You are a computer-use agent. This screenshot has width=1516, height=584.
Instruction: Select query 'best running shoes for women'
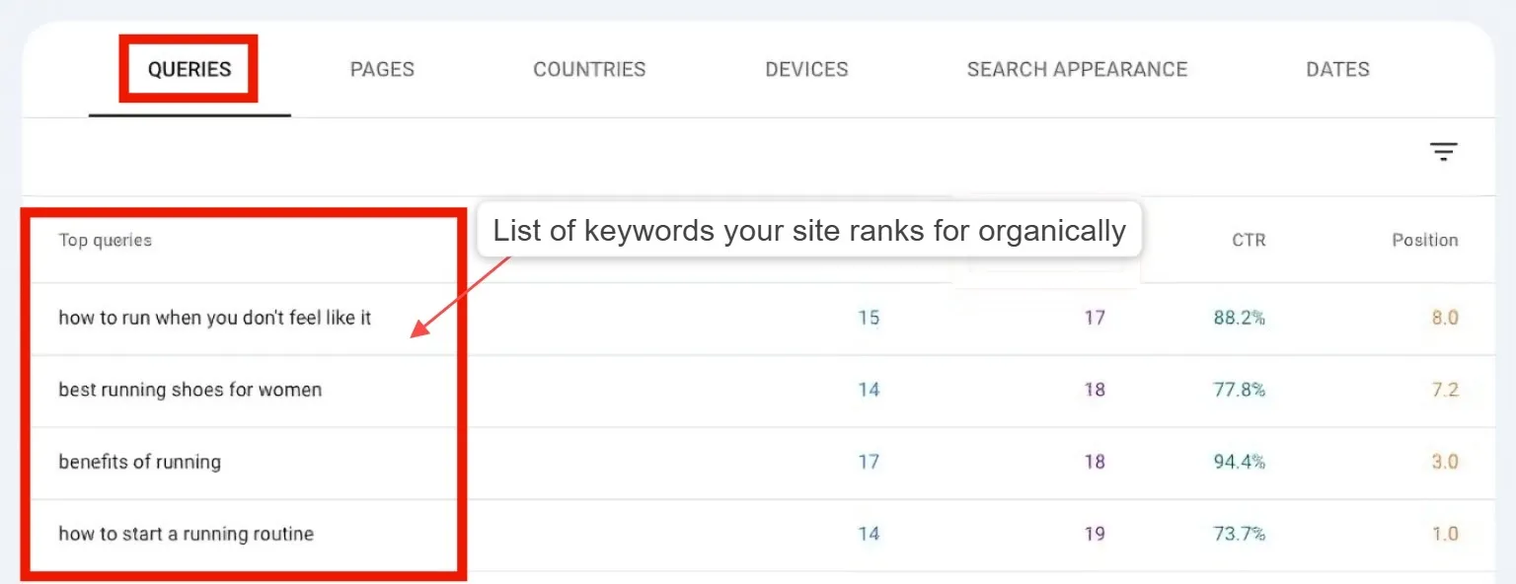tap(190, 390)
